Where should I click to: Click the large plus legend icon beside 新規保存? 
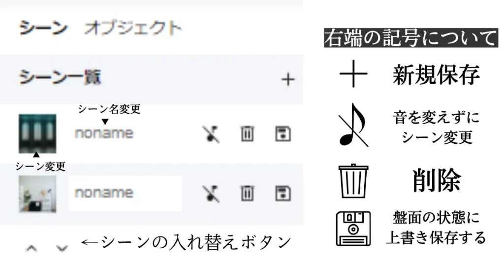coord(353,74)
